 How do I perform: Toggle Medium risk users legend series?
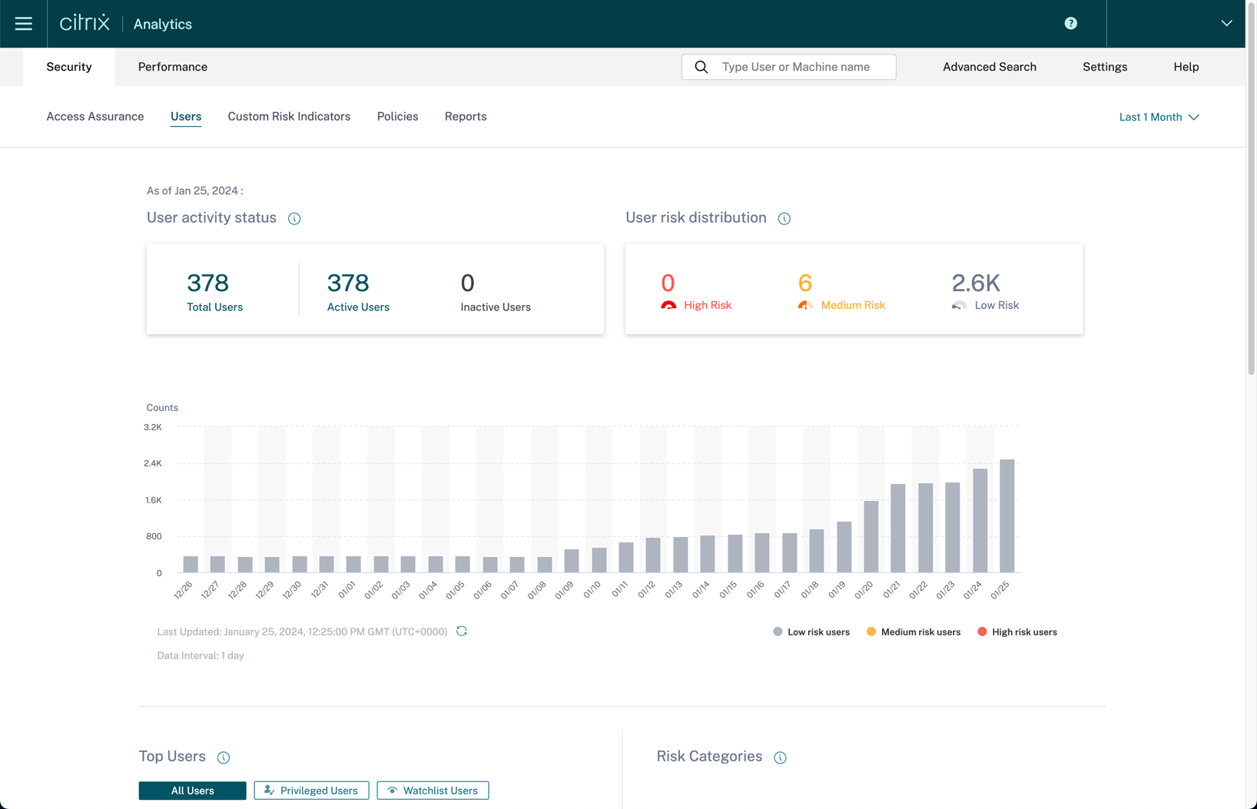(914, 632)
